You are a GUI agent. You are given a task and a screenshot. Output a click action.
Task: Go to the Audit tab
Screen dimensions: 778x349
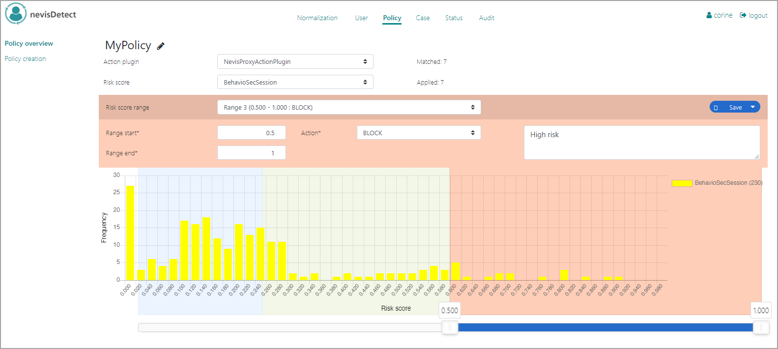pyautogui.click(x=487, y=18)
